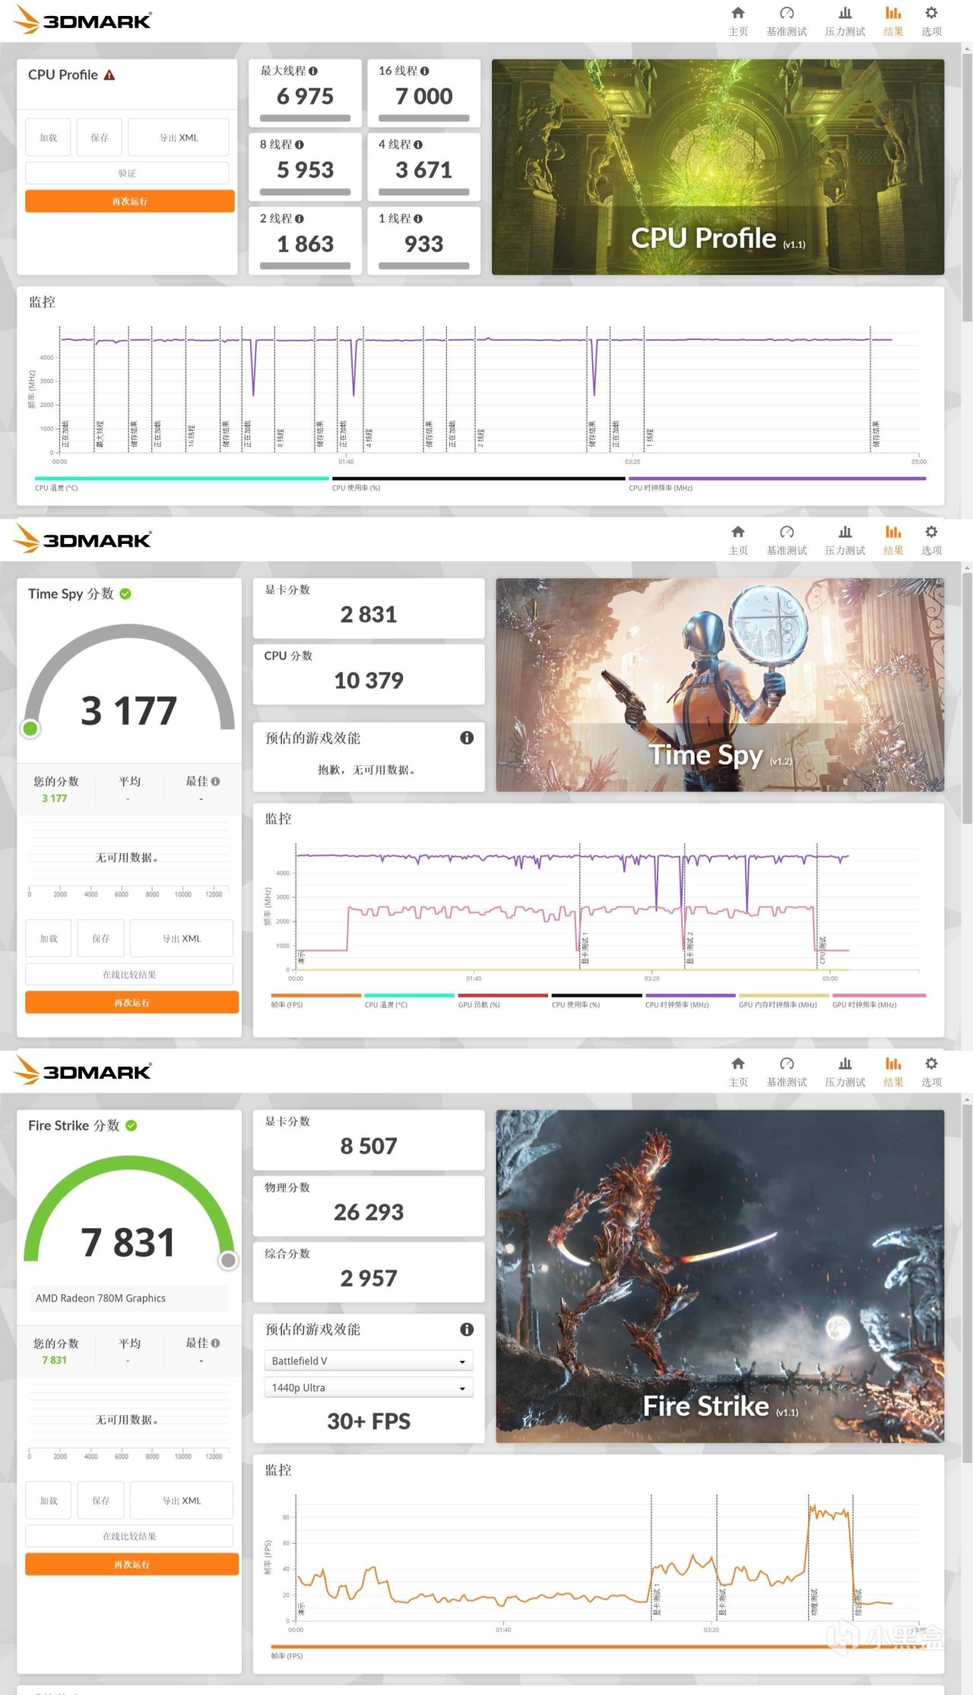Toggle GPU 内存时钟频率 legend in Time Spy chart
The width and height of the screenshot is (973, 1695).
pyautogui.click(x=783, y=1000)
